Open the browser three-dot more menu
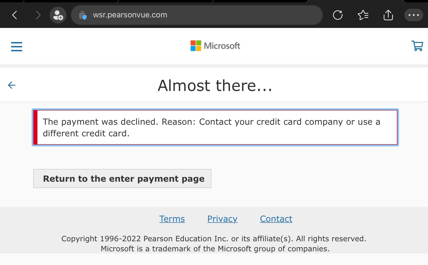 pos(413,15)
